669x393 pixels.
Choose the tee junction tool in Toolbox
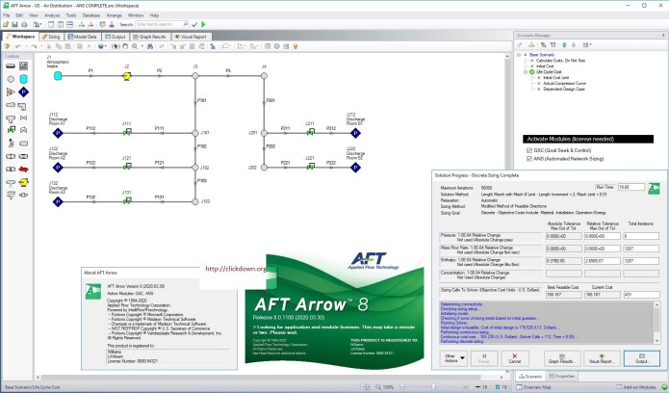pyautogui.click(x=11, y=118)
